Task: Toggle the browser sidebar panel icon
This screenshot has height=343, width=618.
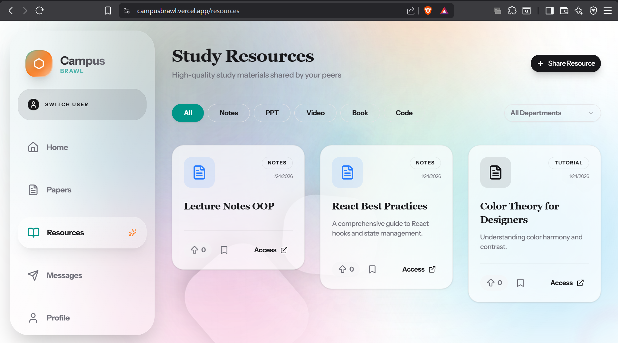Action: (549, 11)
